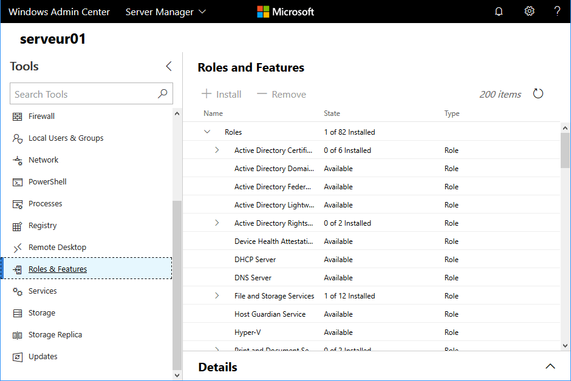Viewport: 571px width, 381px height.
Task: Expand Active Directory Certificate Services row
Action: click(x=217, y=150)
